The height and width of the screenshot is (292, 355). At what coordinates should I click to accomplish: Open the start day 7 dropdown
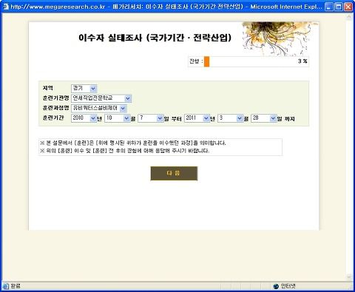(x=151, y=118)
